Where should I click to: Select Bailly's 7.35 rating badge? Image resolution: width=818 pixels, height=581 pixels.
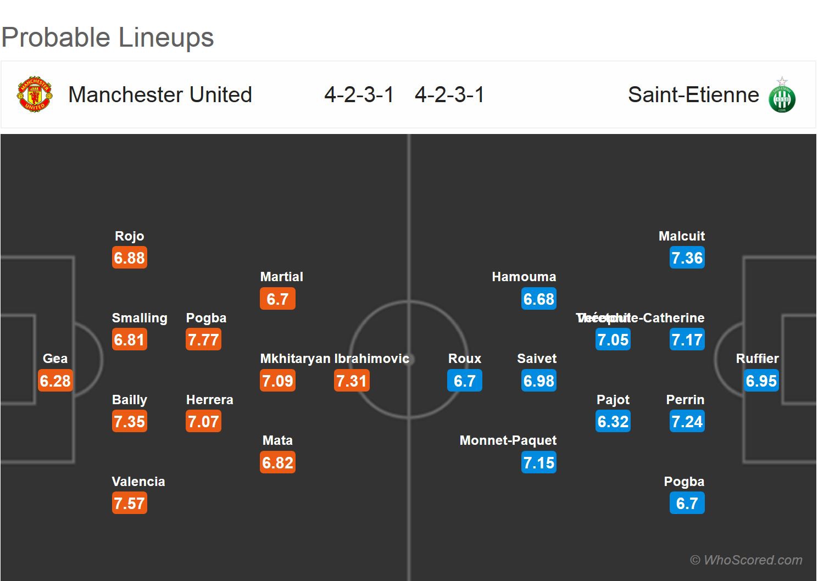129,422
